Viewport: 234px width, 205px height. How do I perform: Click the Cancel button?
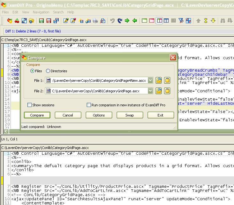(68, 115)
